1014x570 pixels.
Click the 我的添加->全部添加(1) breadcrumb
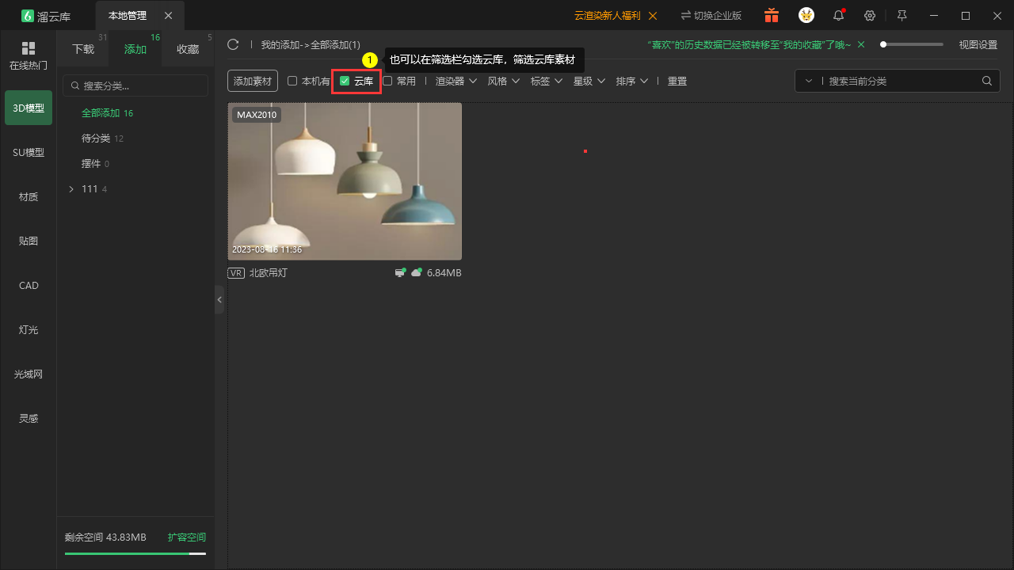(311, 45)
